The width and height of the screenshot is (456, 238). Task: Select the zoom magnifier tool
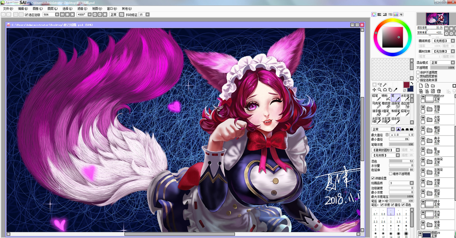coord(379,90)
